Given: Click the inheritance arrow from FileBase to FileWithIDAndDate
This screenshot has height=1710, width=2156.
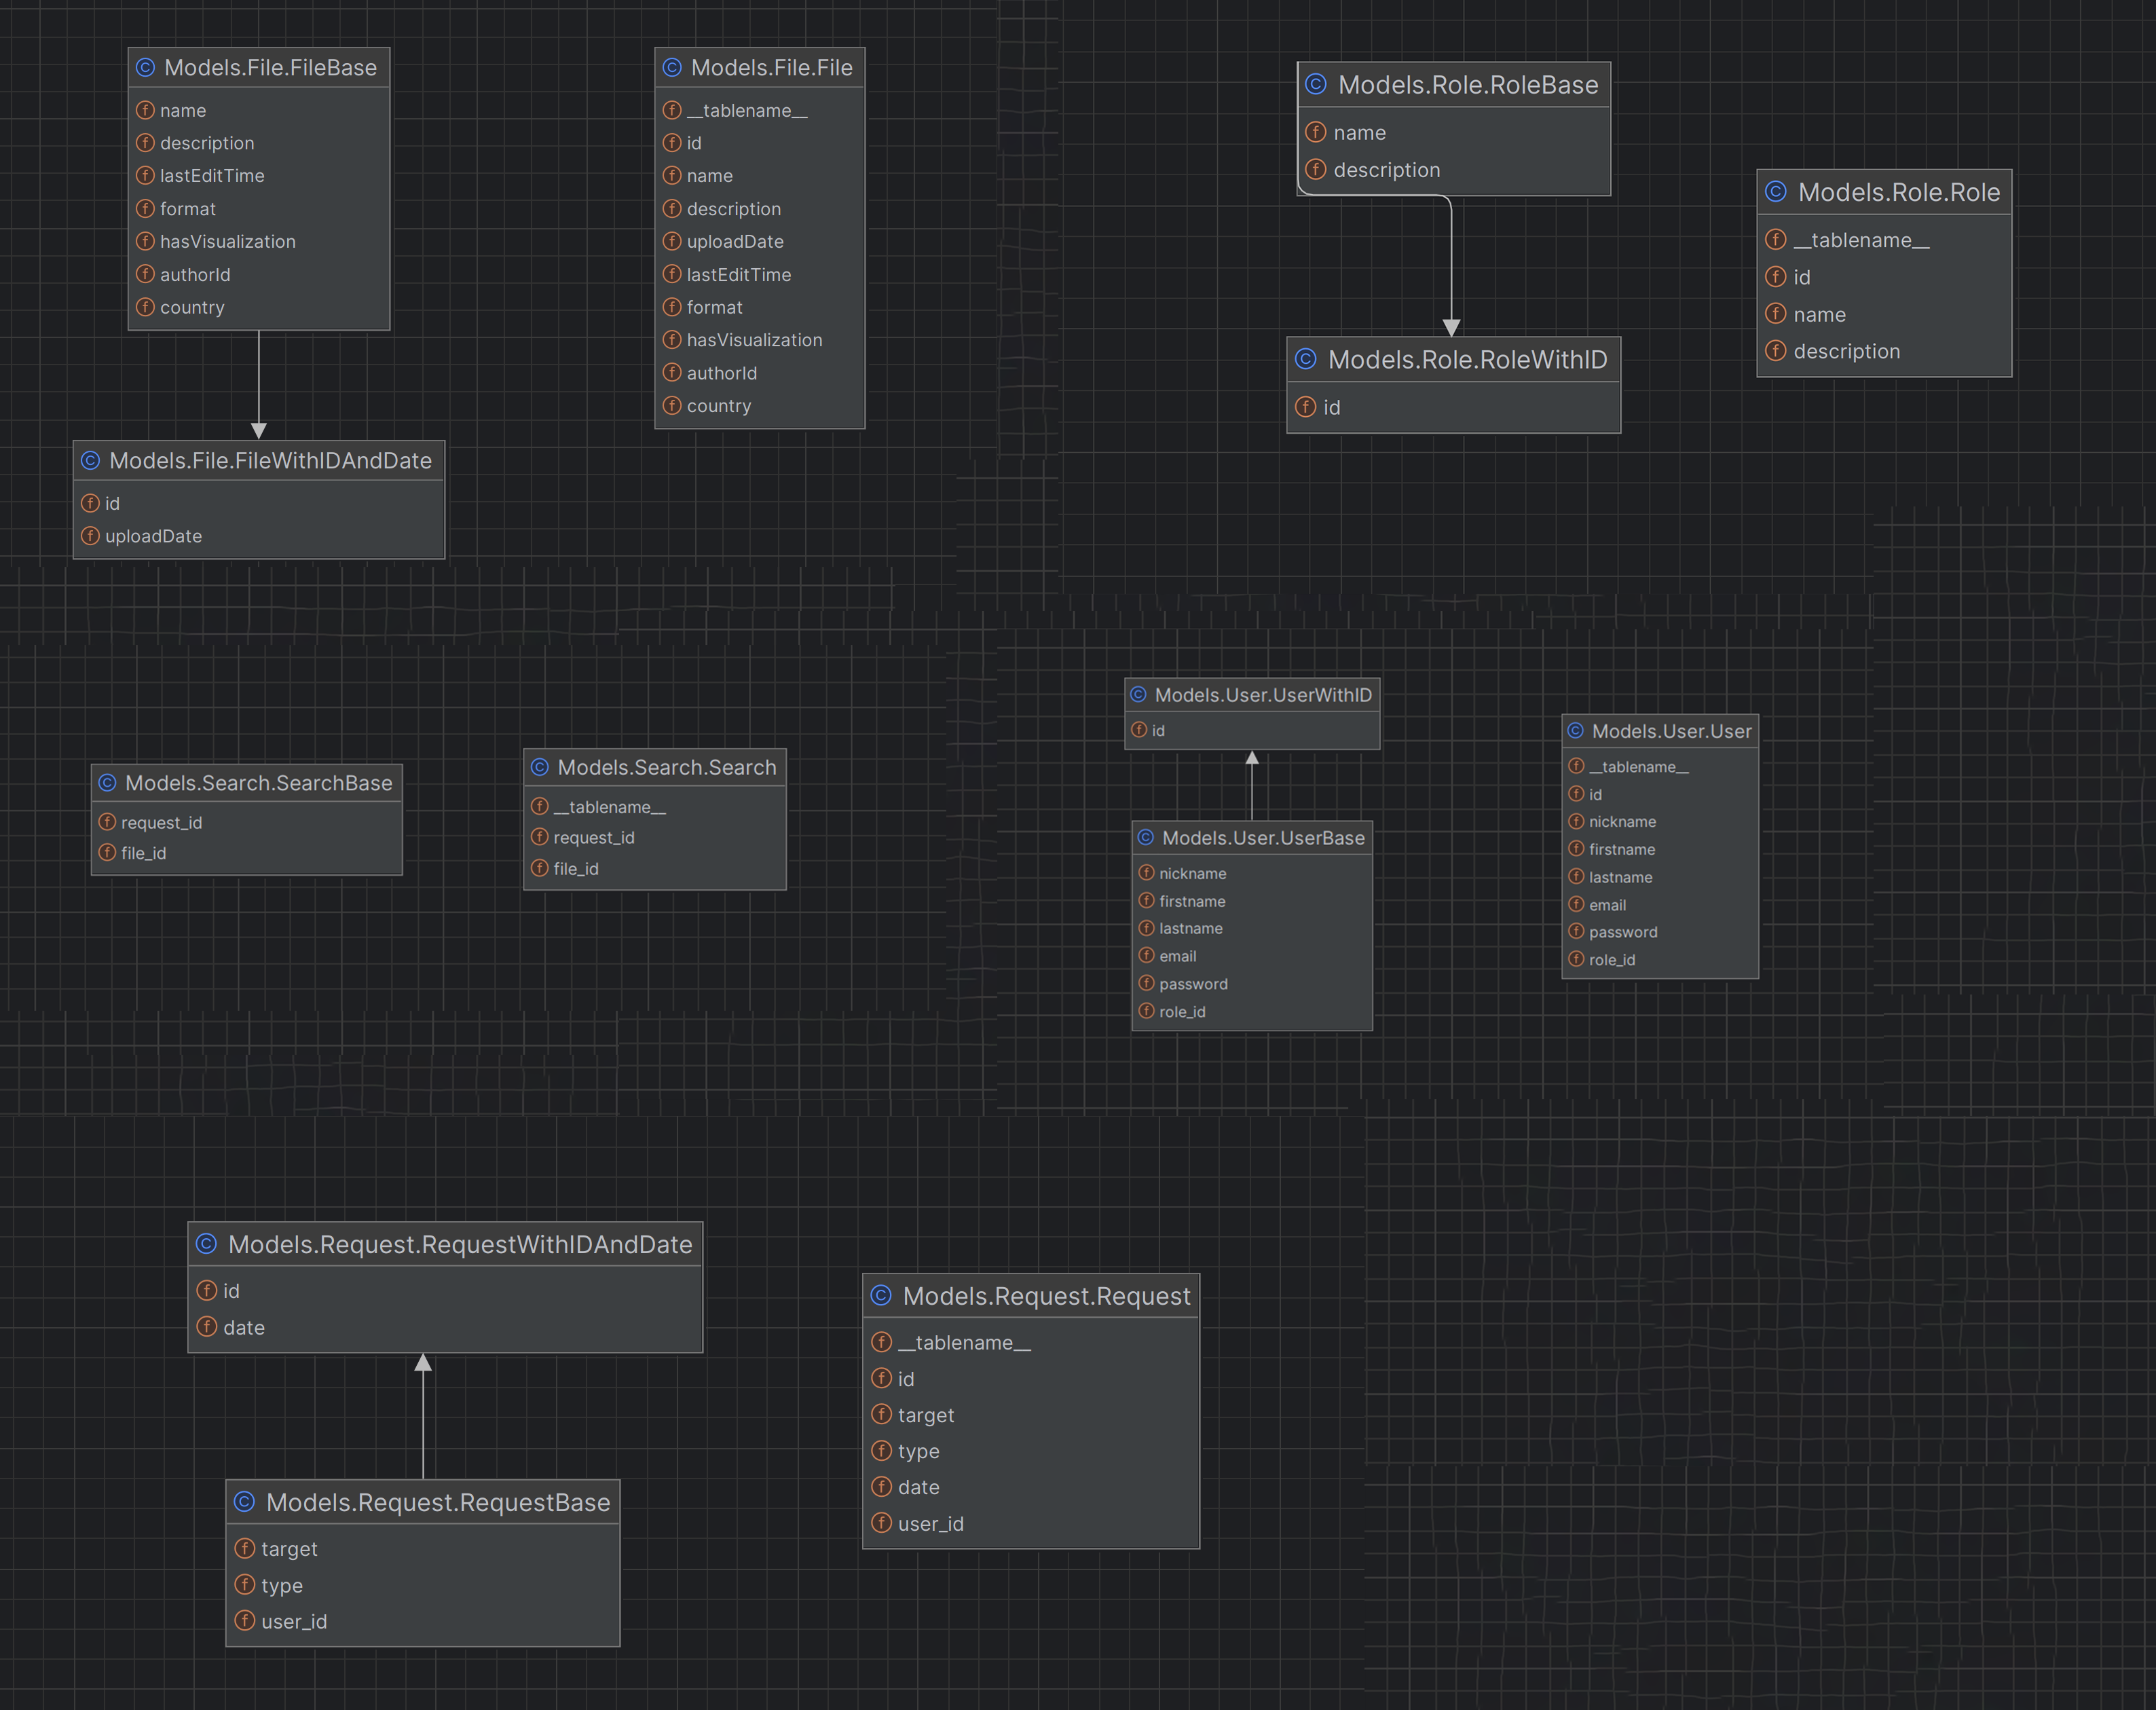Looking at the screenshot, I should (x=259, y=385).
